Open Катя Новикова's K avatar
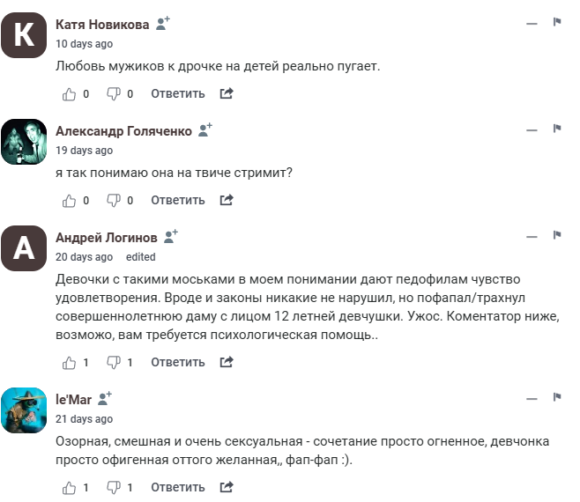This screenshot has height=502, width=580. tap(24, 35)
